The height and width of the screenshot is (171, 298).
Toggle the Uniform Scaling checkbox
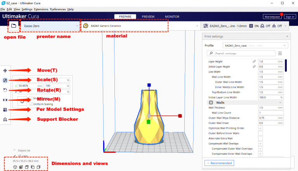pos(31,104)
